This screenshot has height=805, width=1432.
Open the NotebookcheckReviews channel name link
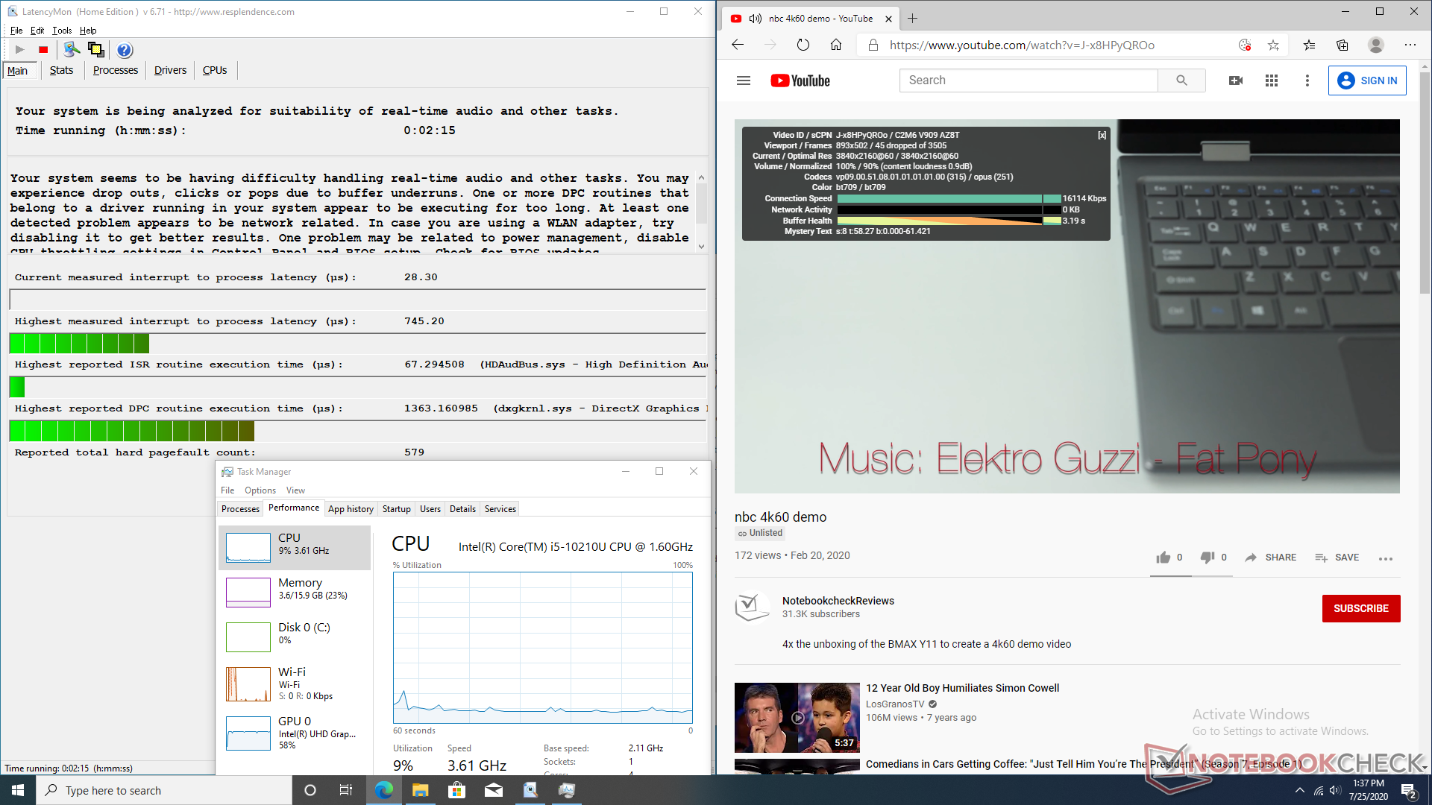point(838,601)
